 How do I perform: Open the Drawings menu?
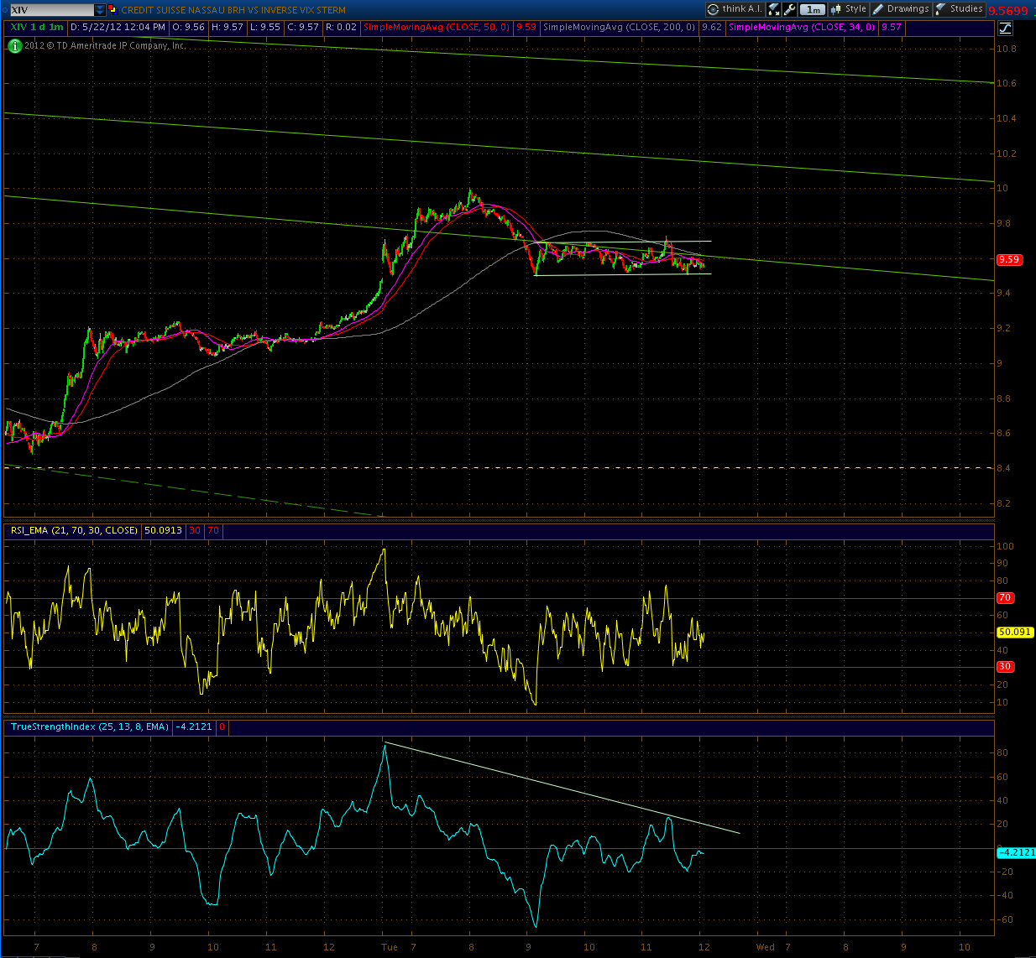[x=901, y=9]
